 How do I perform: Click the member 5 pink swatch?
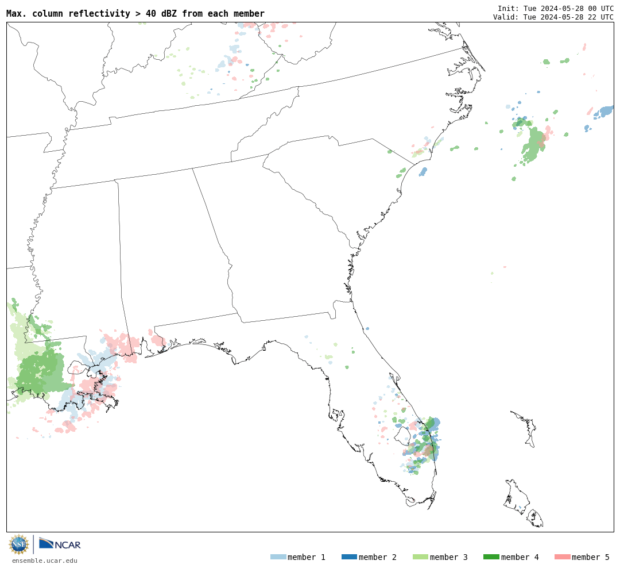coord(563,557)
